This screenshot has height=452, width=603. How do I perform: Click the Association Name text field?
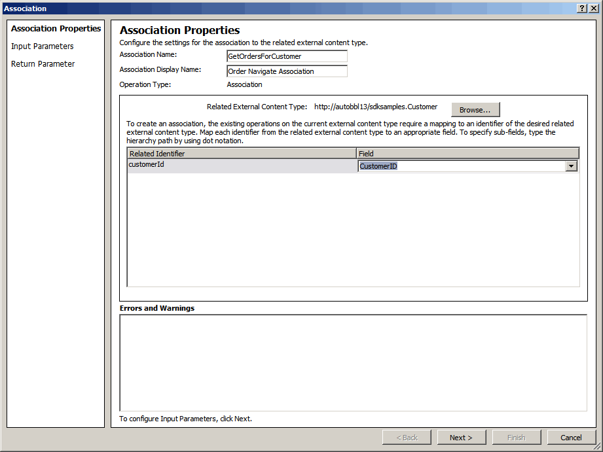tap(287, 56)
